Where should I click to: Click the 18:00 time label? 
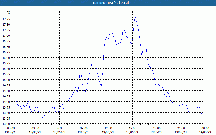pos(157,129)
